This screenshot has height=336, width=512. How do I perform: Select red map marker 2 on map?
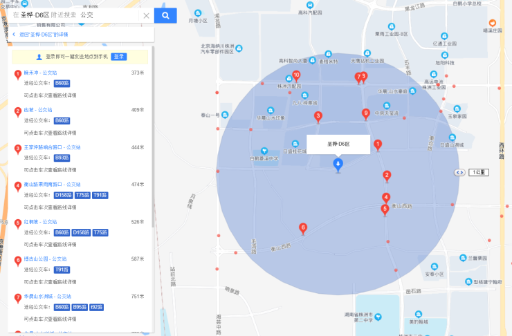387,176
